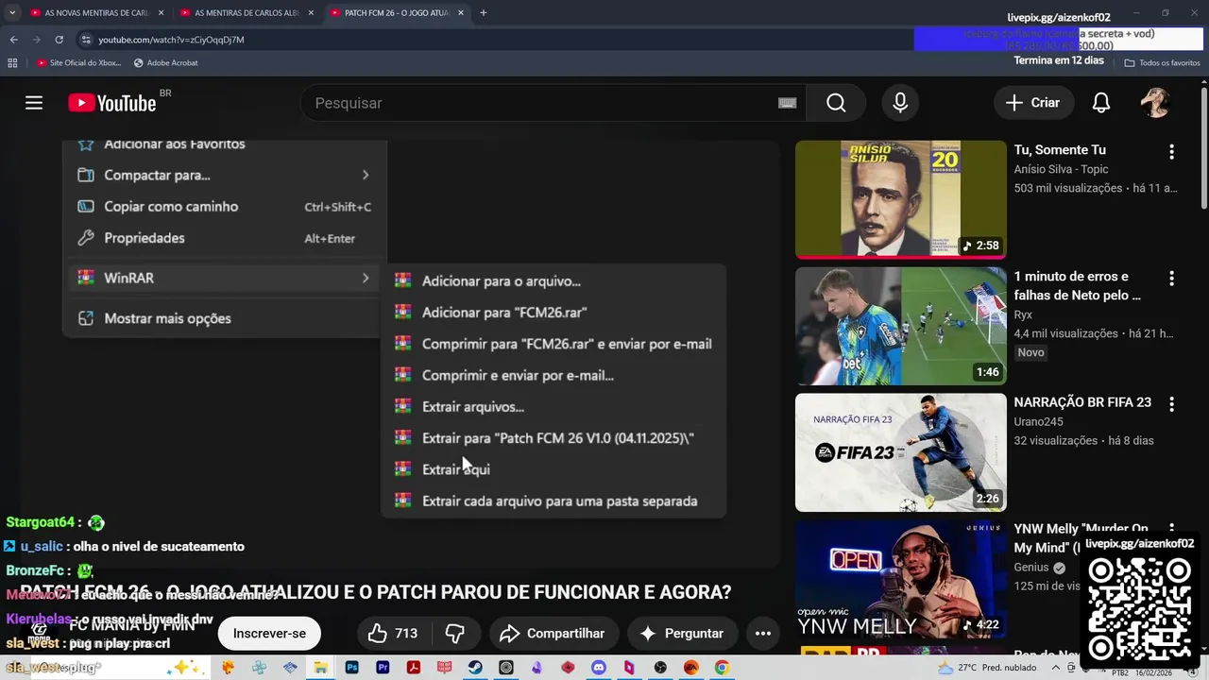Screen dimensions: 1209x680
Task: Open the on-screen keyboard icon in search
Action: [x=787, y=103]
